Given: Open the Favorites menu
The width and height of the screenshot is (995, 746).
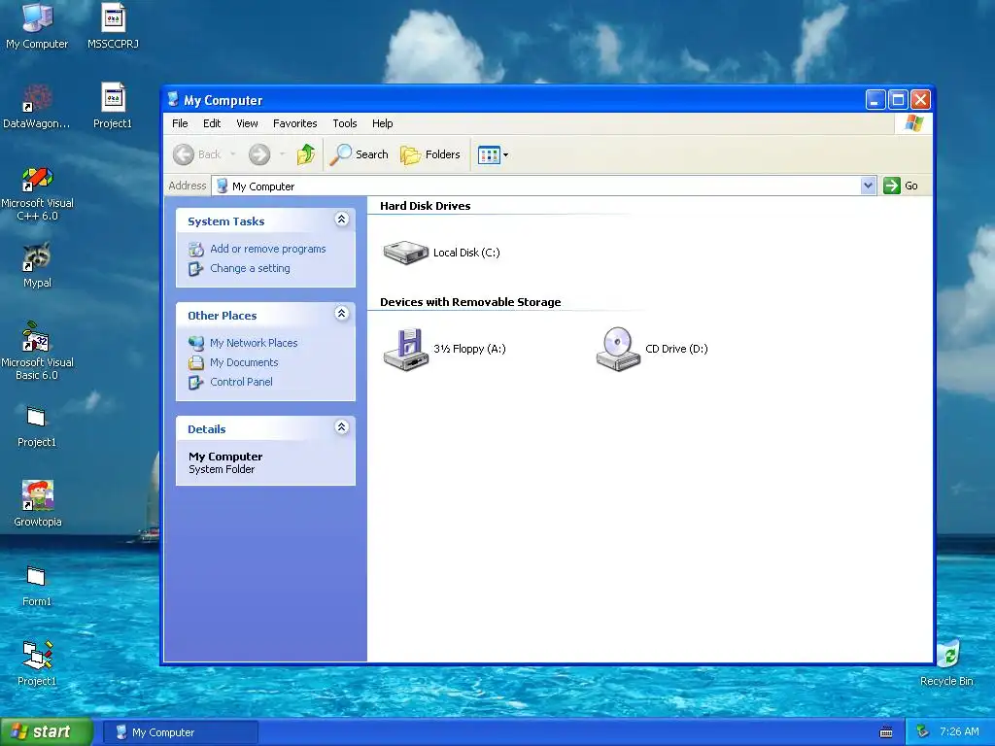Looking at the screenshot, I should click(x=295, y=123).
